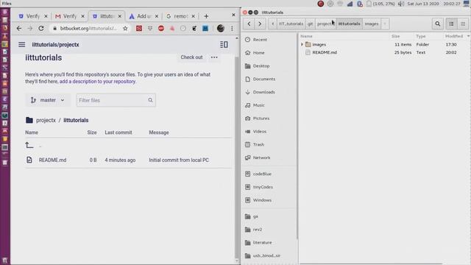
Task: Click the Initial commit from local PC message
Action: [x=179, y=160]
